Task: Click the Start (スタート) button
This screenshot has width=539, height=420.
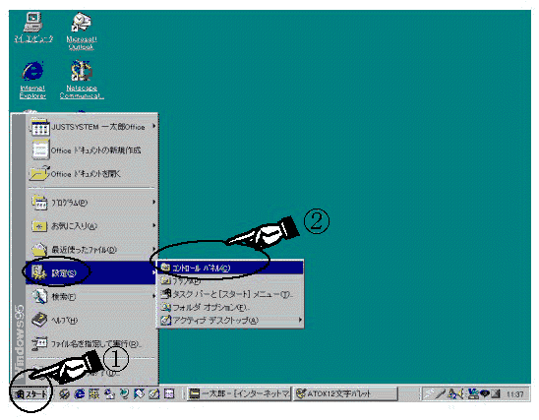Action: tap(30, 393)
